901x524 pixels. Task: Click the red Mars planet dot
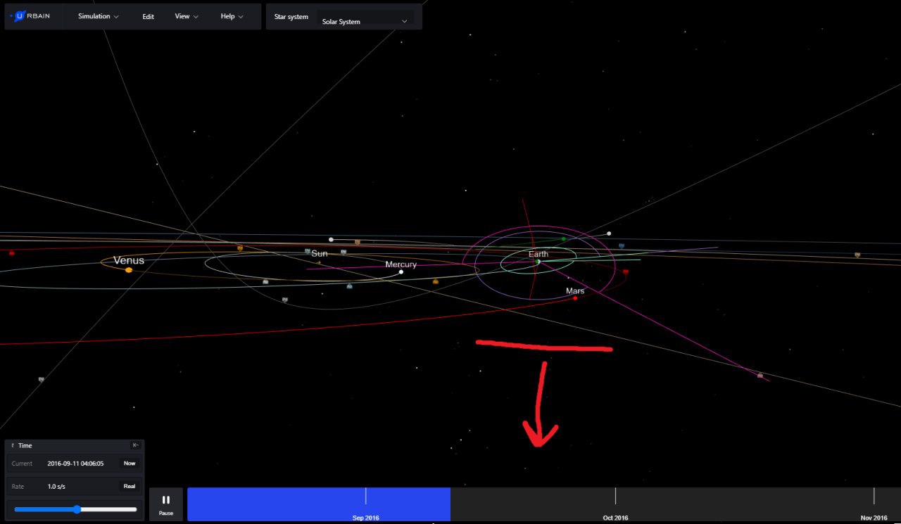tap(575, 298)
